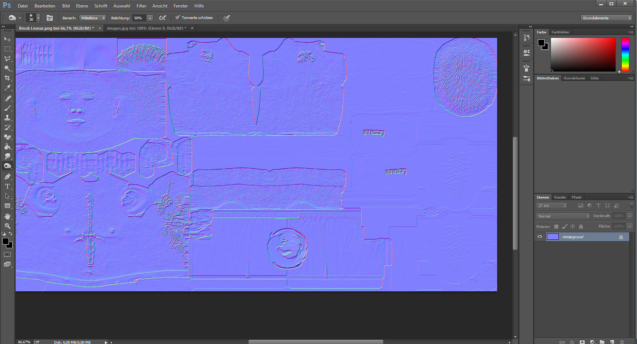Select the Rectangular Marquee tool
The width and height of the screenshot is (637, 344).
[7, 49]
